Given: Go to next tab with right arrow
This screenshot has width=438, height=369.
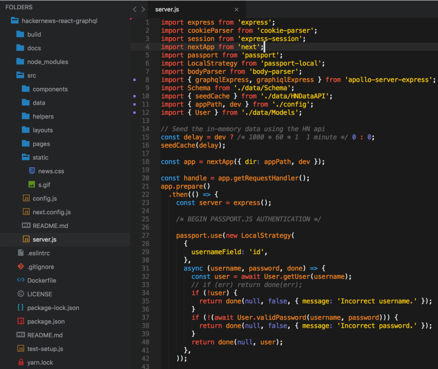Looking at the screenshot, I should 143,9.
